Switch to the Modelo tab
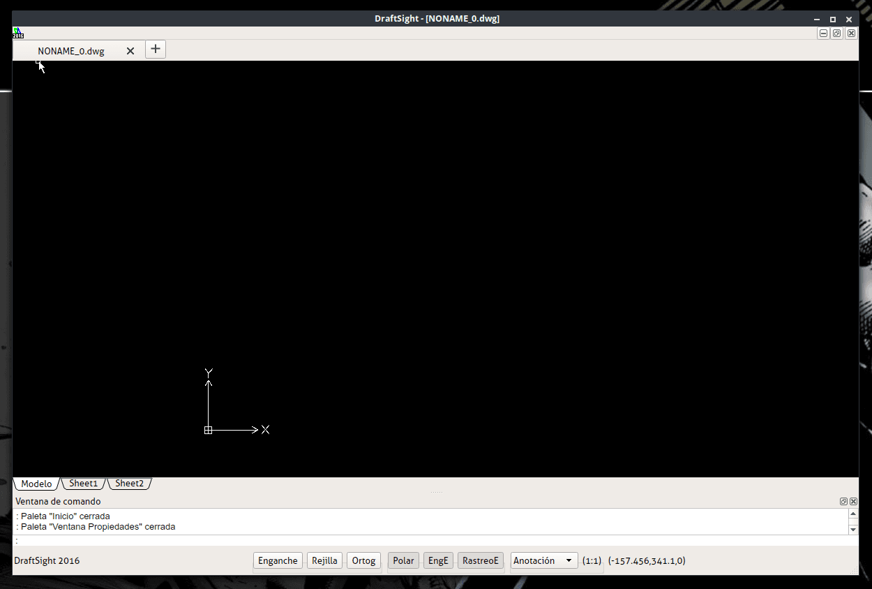872x589 pixels. 36,484
